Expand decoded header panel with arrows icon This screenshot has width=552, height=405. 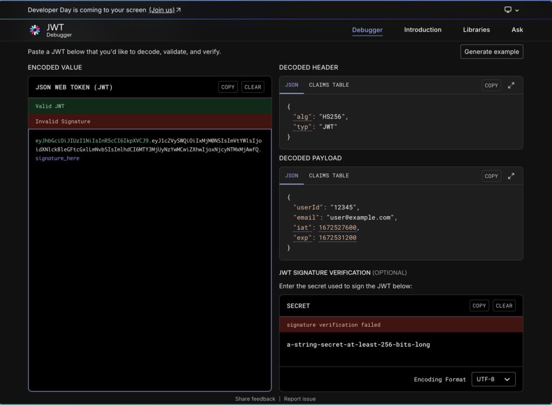point(511,85)
